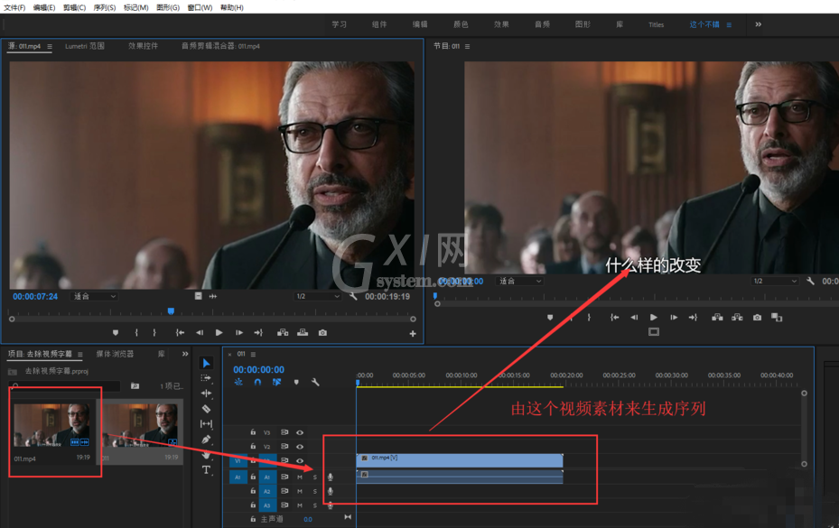Viewport: 839px width, 528px height.
Task: Open 011 timeline panel menu
Action: coord(253,354)
